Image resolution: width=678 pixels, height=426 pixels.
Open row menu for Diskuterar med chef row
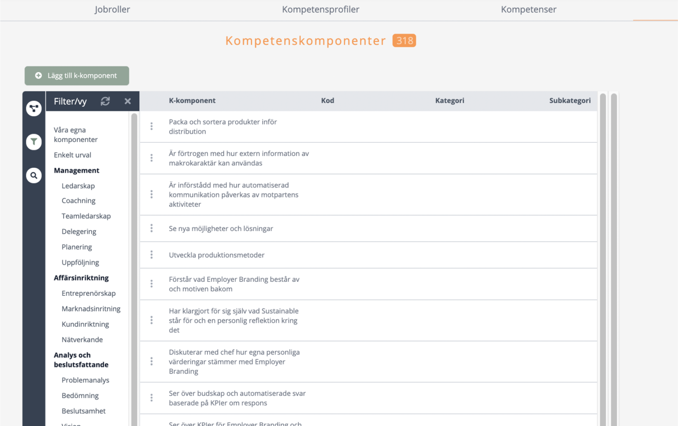(151, 361)
